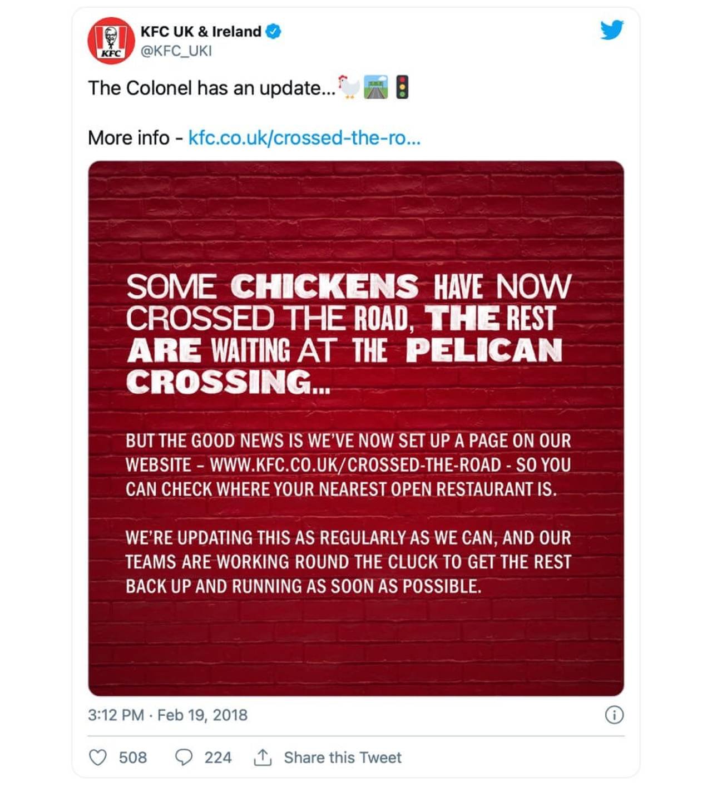This screenshot has height=787, width=712.
Task: Click the reply speech bubble icon
Action: [x=184, y=757]
